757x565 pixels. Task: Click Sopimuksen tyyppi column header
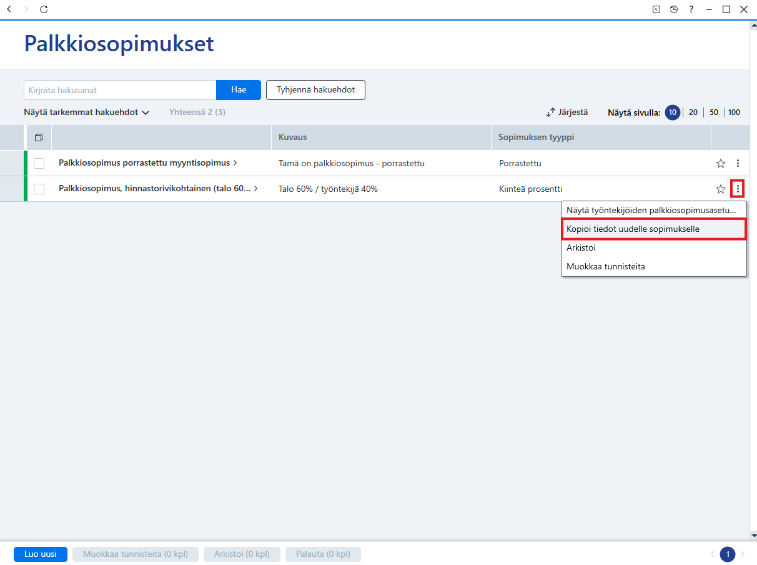[x=601, y=137]
